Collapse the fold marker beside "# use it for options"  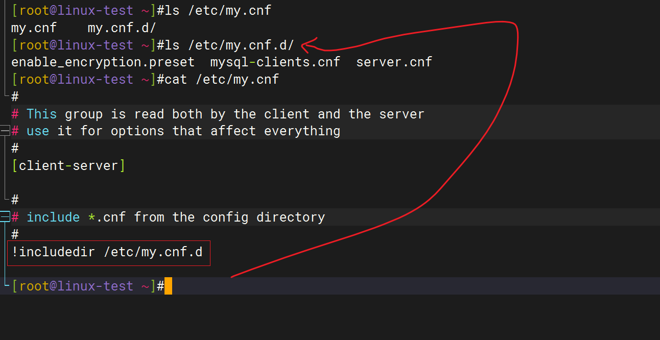(5, 131)
